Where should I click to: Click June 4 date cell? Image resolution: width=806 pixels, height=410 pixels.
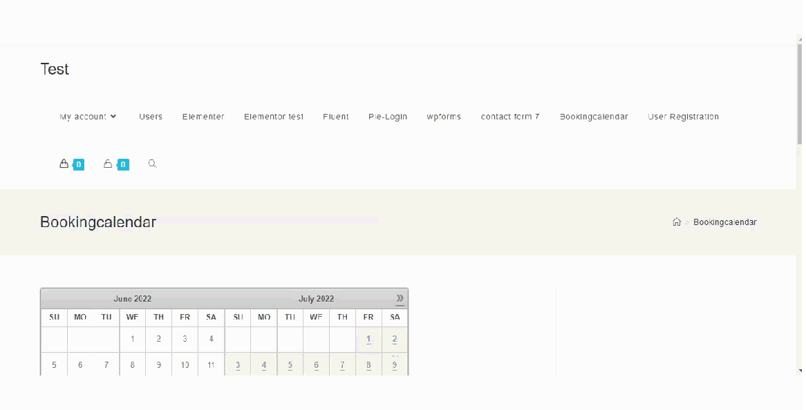click(x=212, y=339)
